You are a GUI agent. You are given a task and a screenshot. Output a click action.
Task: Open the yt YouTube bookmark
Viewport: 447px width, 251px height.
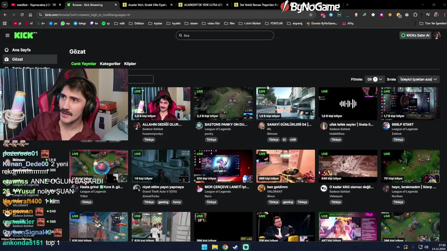click(17, 23)
